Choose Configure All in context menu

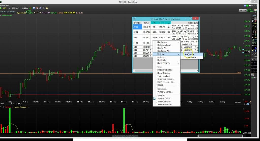(x=167, y=51)
